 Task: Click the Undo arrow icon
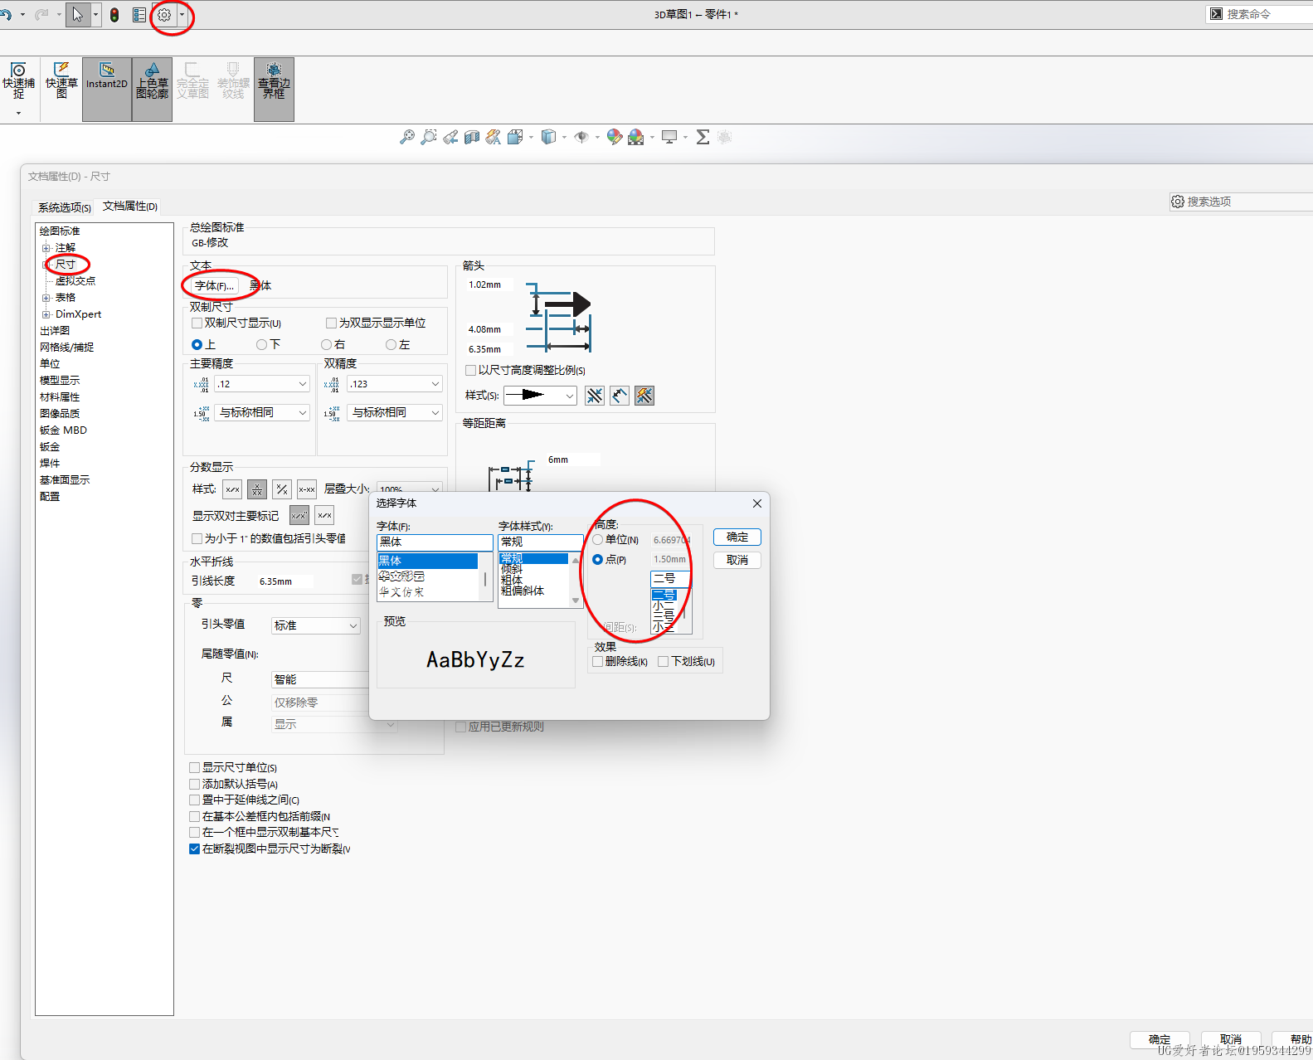(6, 15)
